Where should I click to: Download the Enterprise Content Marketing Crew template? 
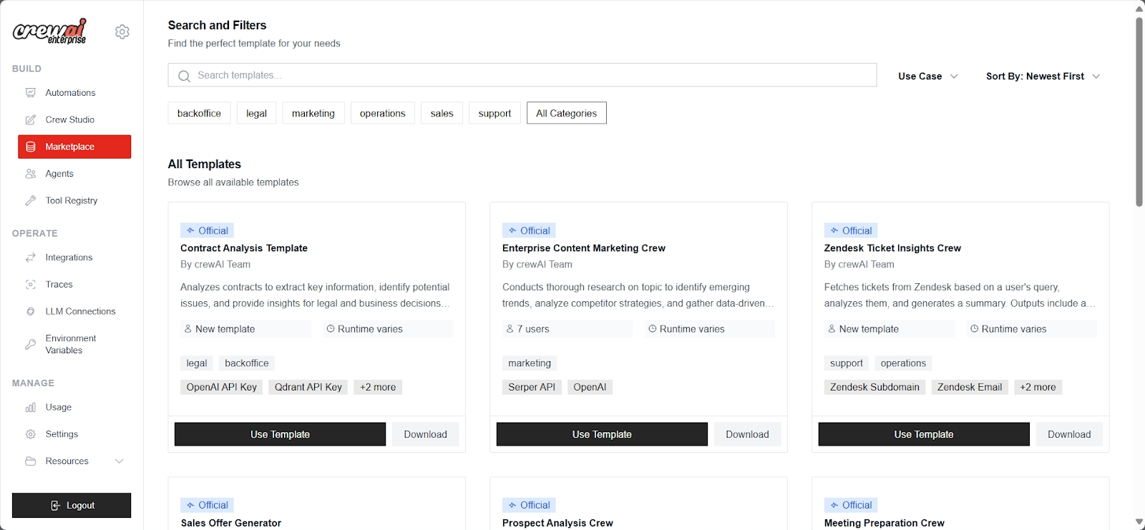pyautogui.click(x=747, y=434)
